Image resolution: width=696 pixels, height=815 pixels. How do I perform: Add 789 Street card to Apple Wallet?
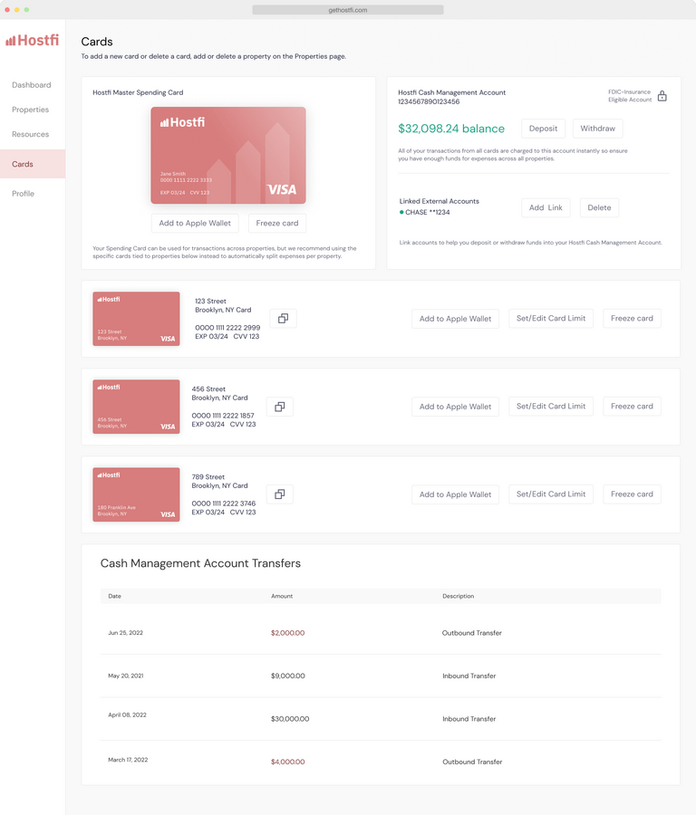(x=455, y=494)
